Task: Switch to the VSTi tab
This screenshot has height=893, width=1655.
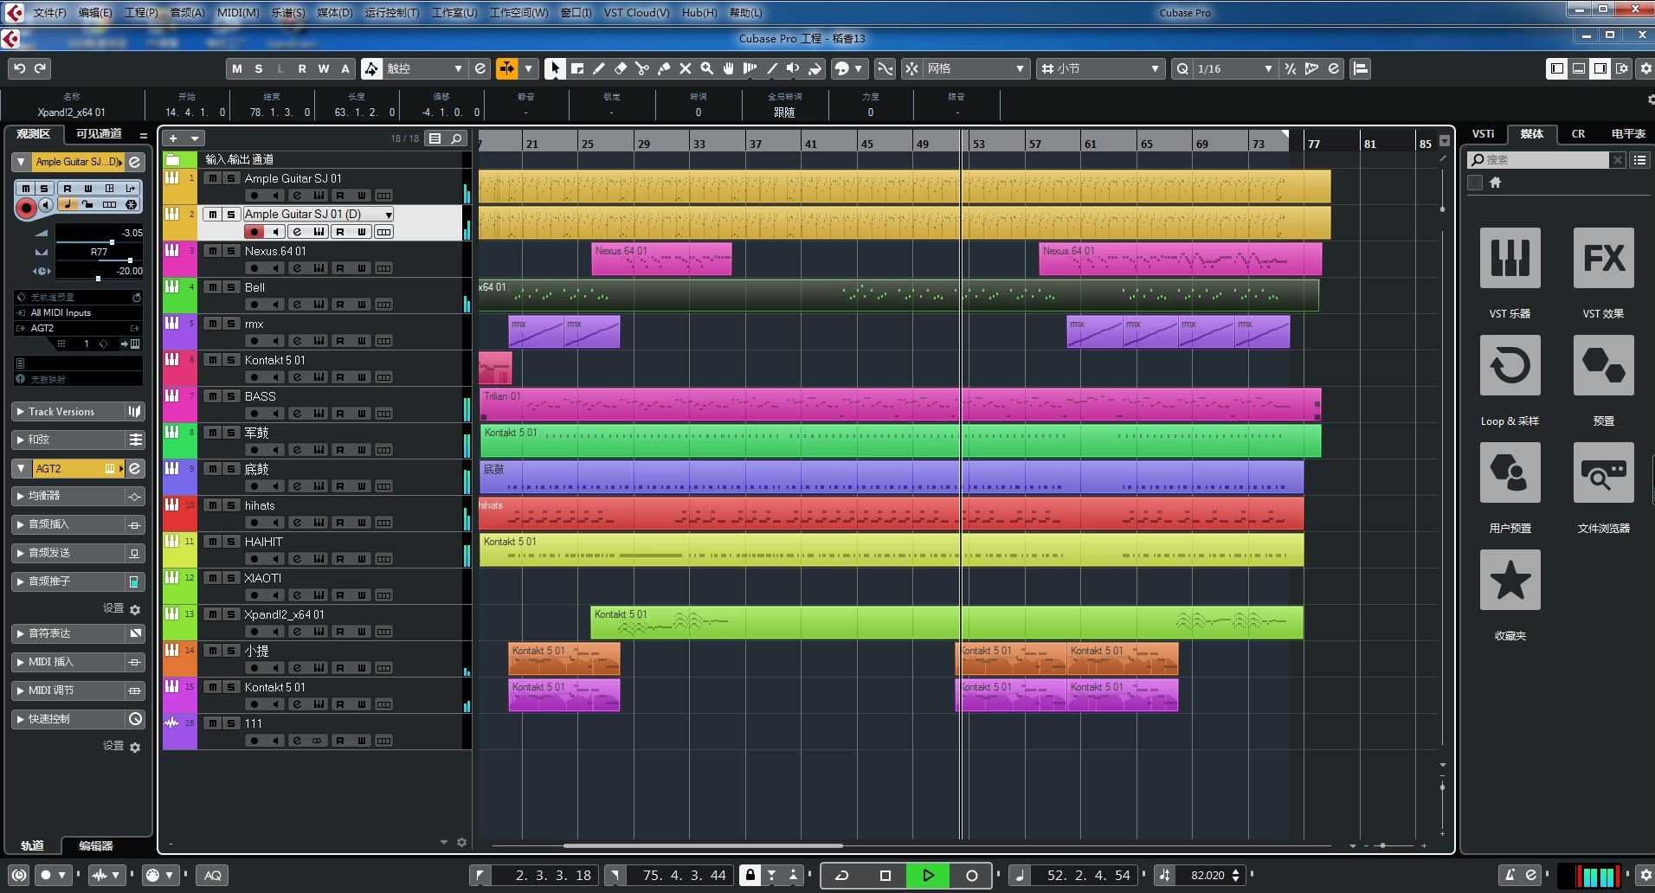Action: (x=1484, y=134)
